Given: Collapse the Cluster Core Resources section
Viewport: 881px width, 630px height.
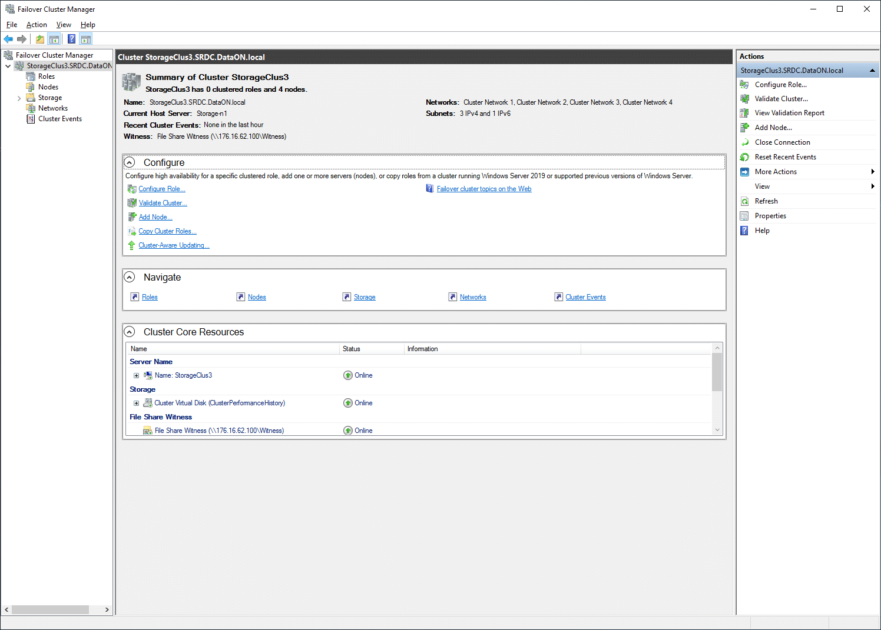Looking at the screenshot, I should 130,332.
